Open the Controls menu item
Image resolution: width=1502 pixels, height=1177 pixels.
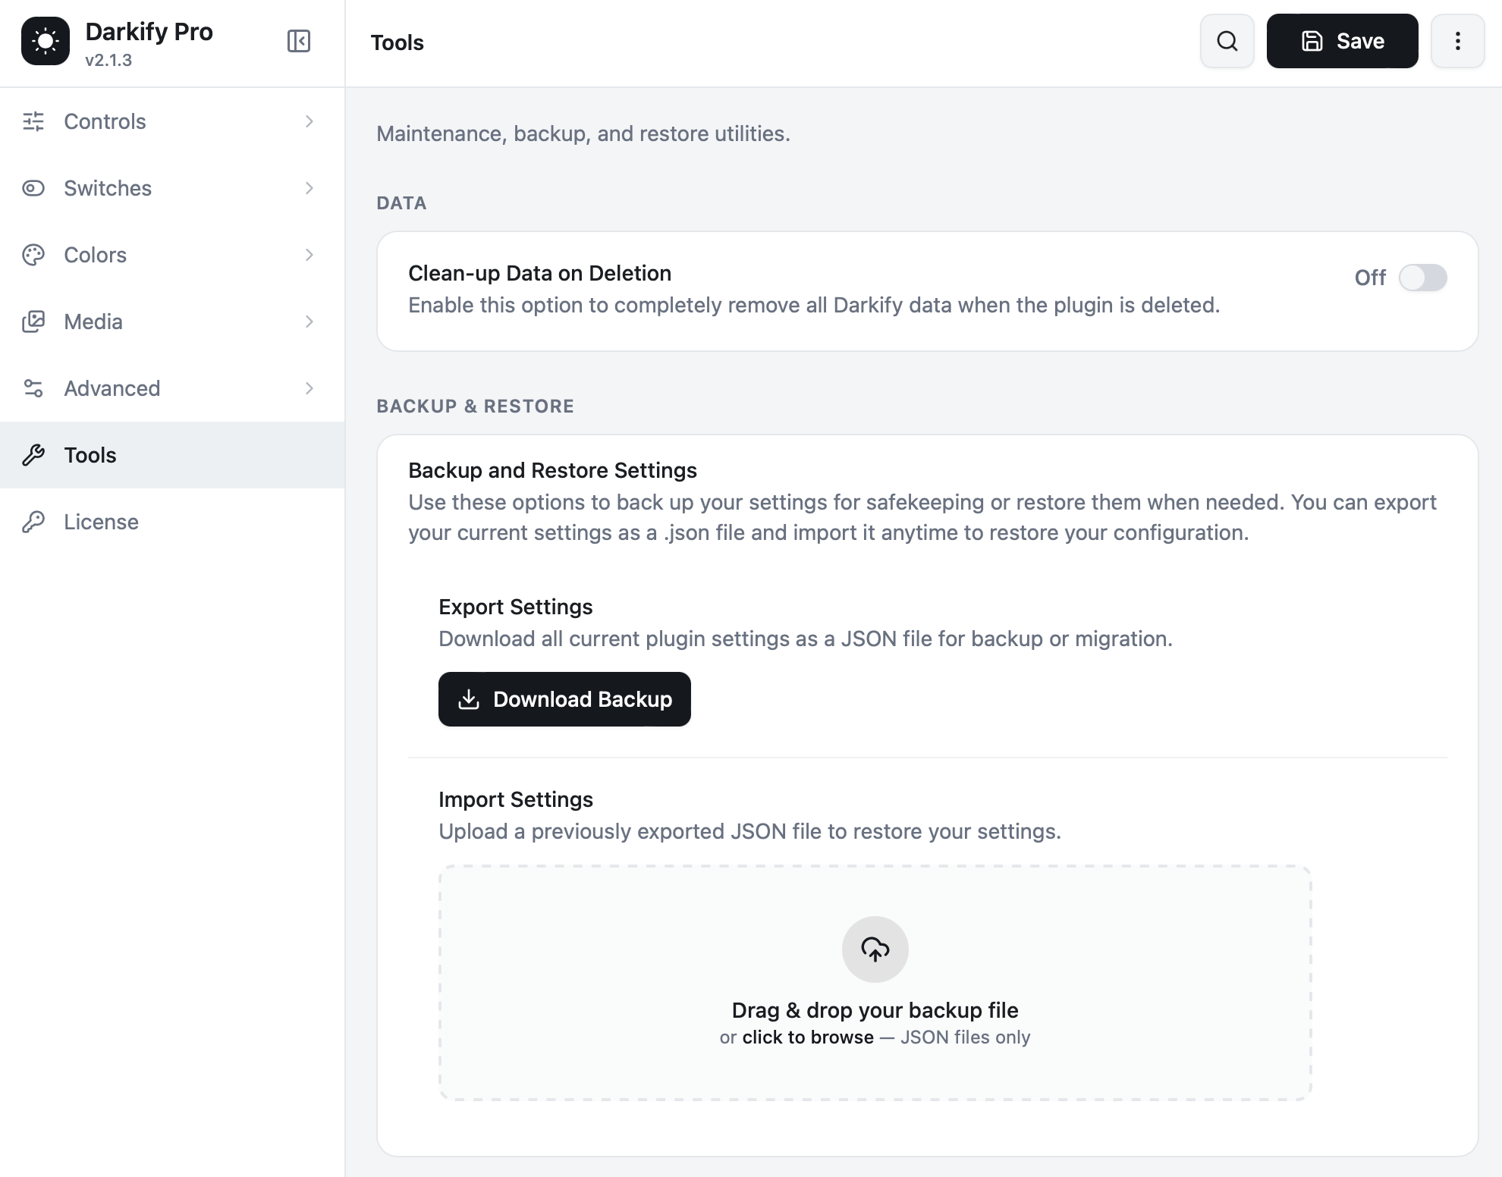[x=172, y=121]
